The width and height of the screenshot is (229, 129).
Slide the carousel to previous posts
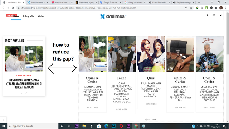(147, 119)
